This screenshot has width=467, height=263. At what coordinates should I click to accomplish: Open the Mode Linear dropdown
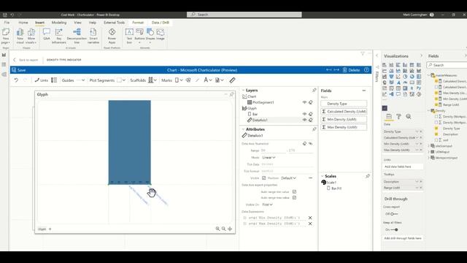(x=269, y=157)
